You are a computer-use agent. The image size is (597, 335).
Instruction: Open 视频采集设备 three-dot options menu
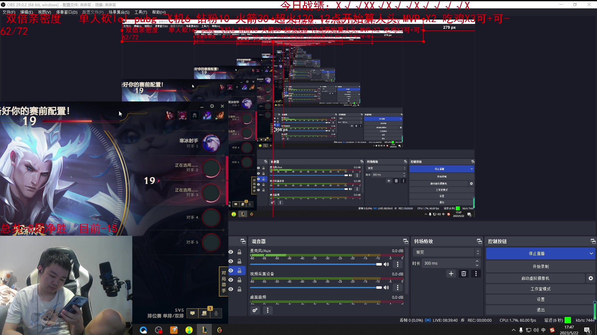click(x=398, y=288)
